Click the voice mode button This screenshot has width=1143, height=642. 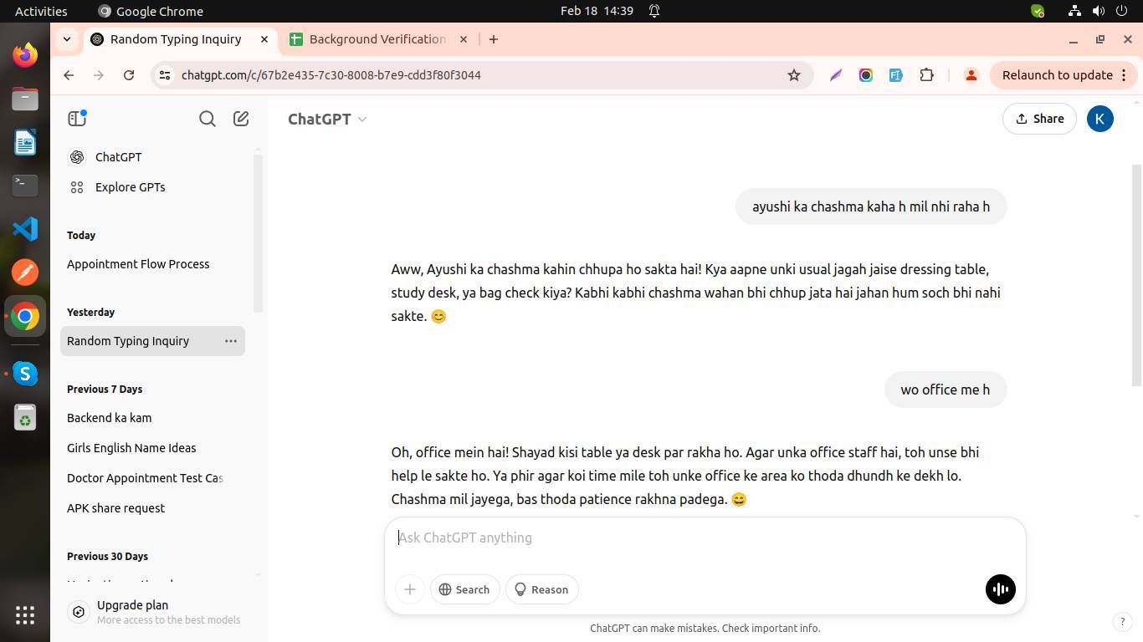click(1000, 589)
